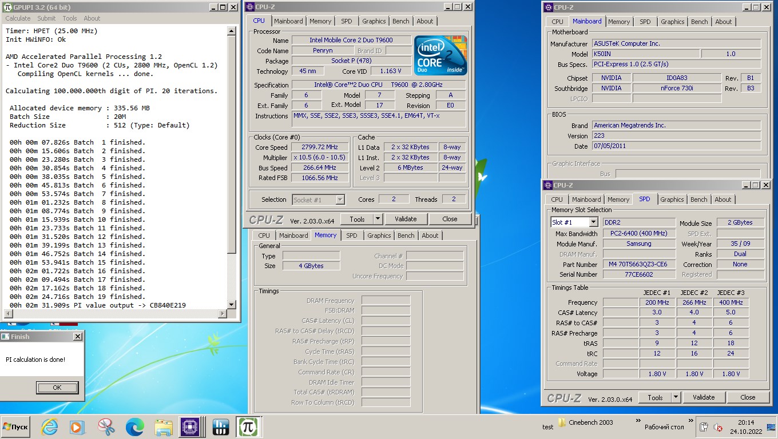Image resolution: width=778 pixels, height=439 pixels.
Task: Click Close button in CPU-Z SPD window
Action: pyautogui.click(x=748, y=397)
